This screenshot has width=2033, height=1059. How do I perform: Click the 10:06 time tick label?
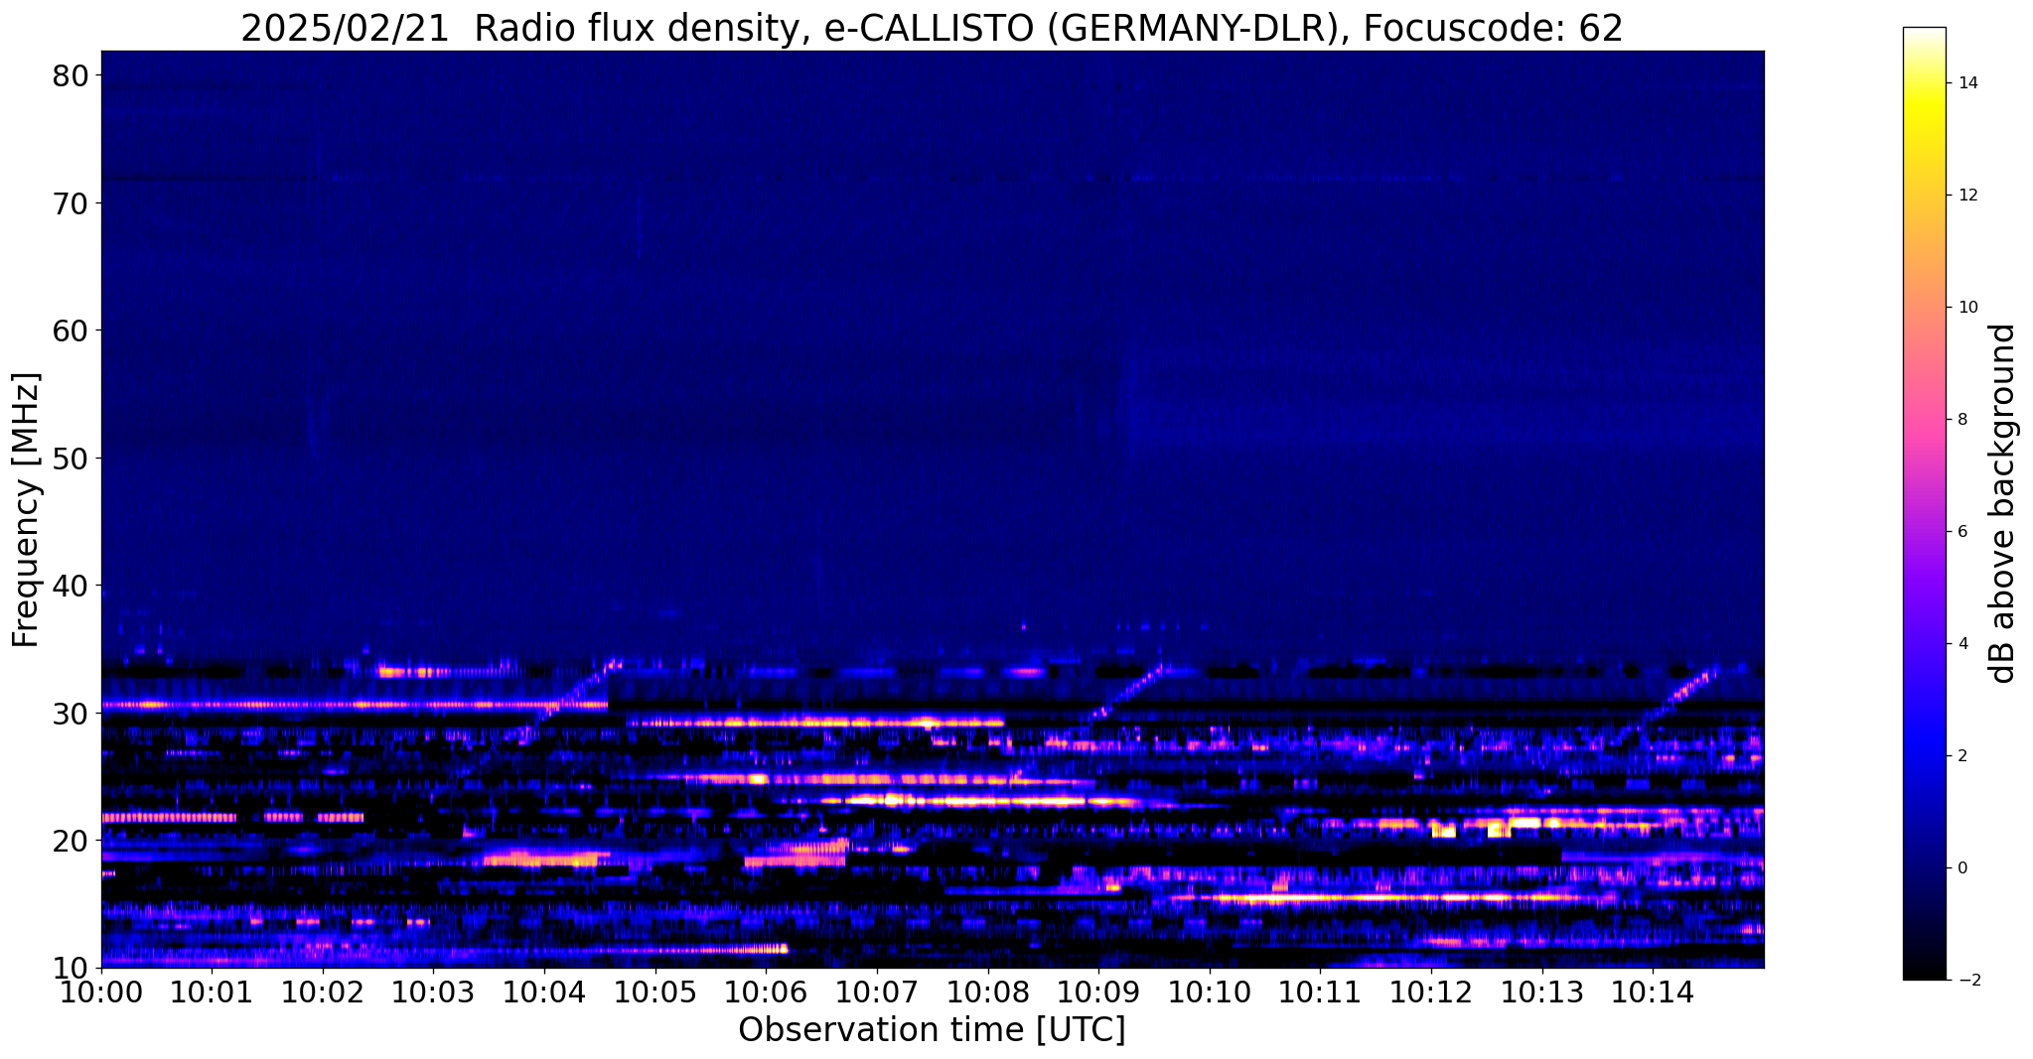(766, 993)
